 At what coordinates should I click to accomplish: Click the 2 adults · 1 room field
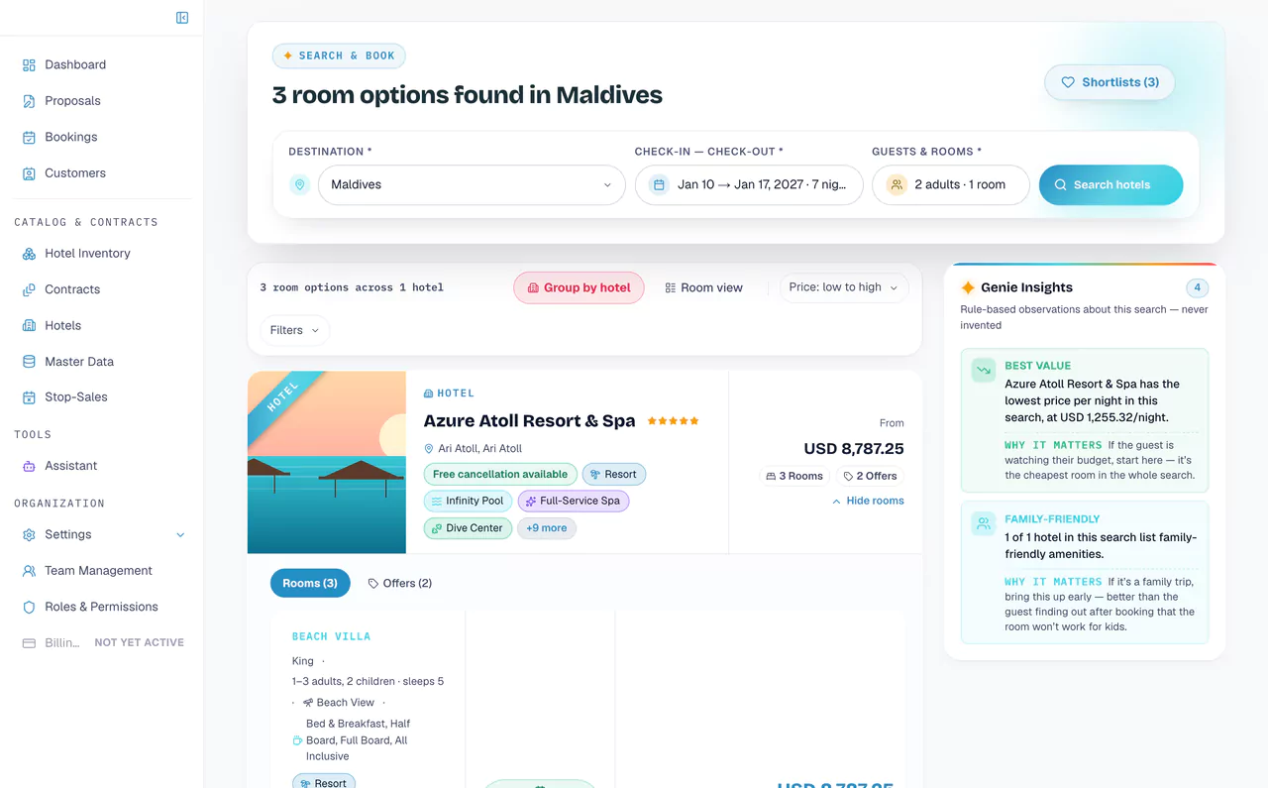[951, 184]
